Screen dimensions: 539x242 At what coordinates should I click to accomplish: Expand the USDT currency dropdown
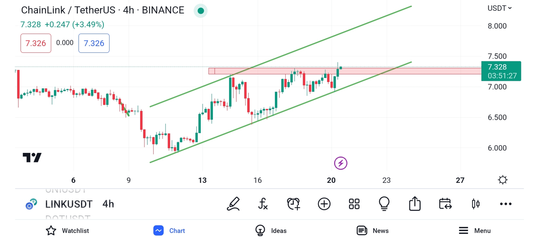(499, 8)
